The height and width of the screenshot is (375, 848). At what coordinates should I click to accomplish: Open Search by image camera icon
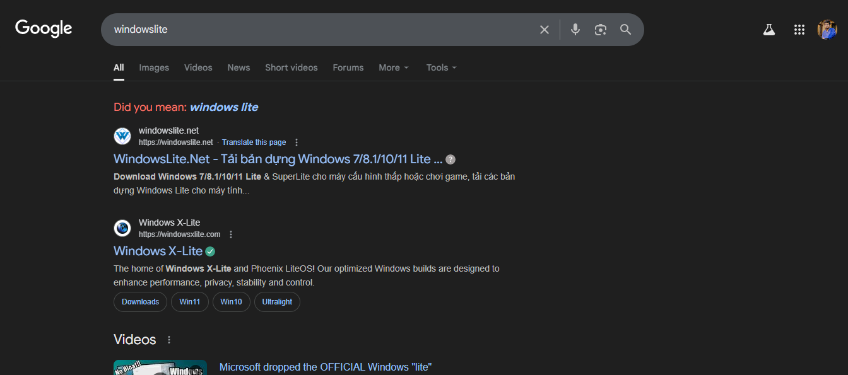pos(600,30)
